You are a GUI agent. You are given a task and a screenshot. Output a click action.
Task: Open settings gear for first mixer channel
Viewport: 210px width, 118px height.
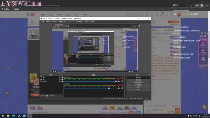tap(122, 81)
